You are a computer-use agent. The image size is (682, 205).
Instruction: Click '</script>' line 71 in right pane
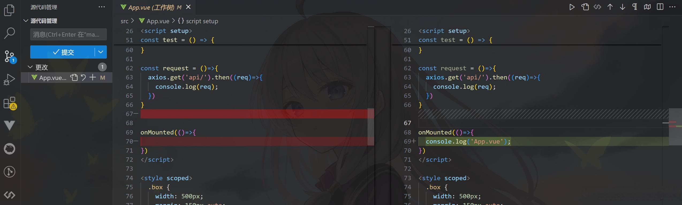[x=435, y=160]
